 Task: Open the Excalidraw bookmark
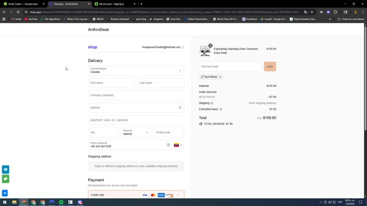coord(250,19)
